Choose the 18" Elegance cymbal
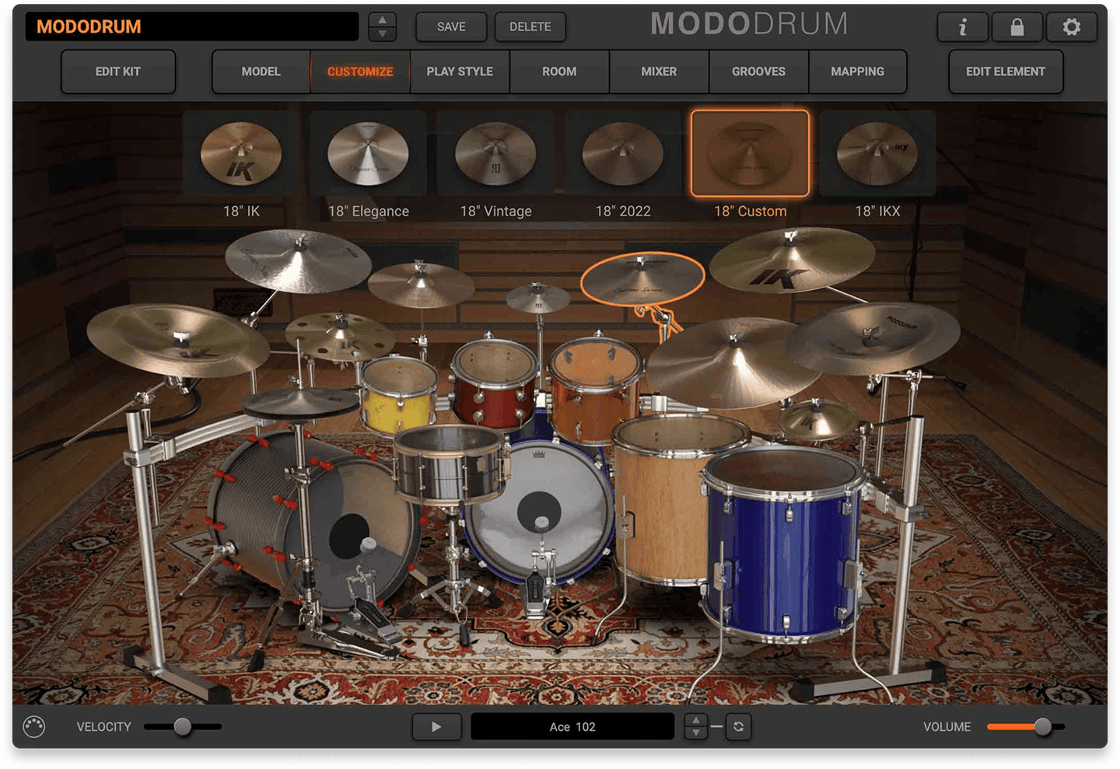This screenshot has width=1120, height=769. click(369, 154)
